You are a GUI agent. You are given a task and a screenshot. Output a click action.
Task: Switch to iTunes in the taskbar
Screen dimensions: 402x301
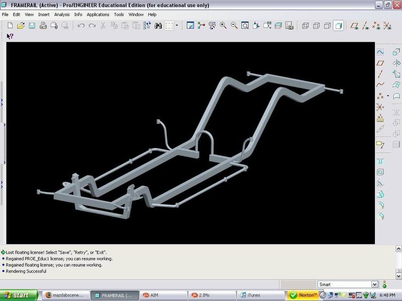(x=259, y=295)
